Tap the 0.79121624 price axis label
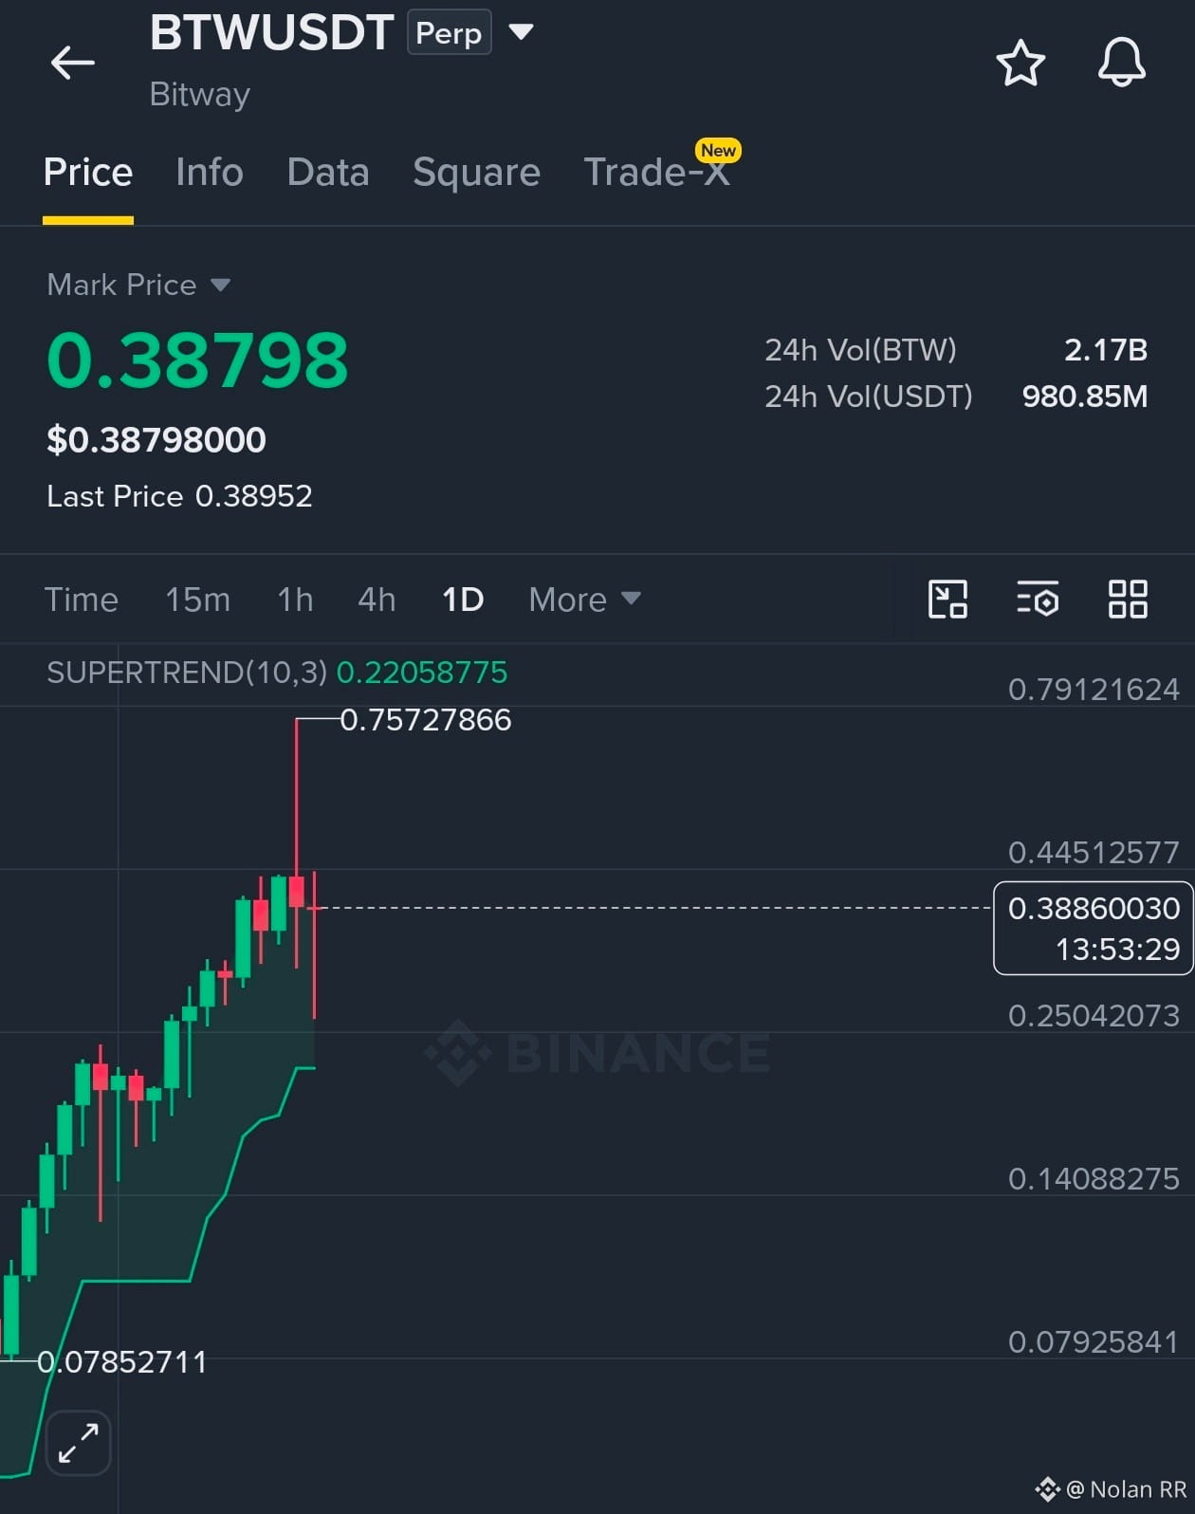1195x1514 pixels. click(x=1094, y=689)
